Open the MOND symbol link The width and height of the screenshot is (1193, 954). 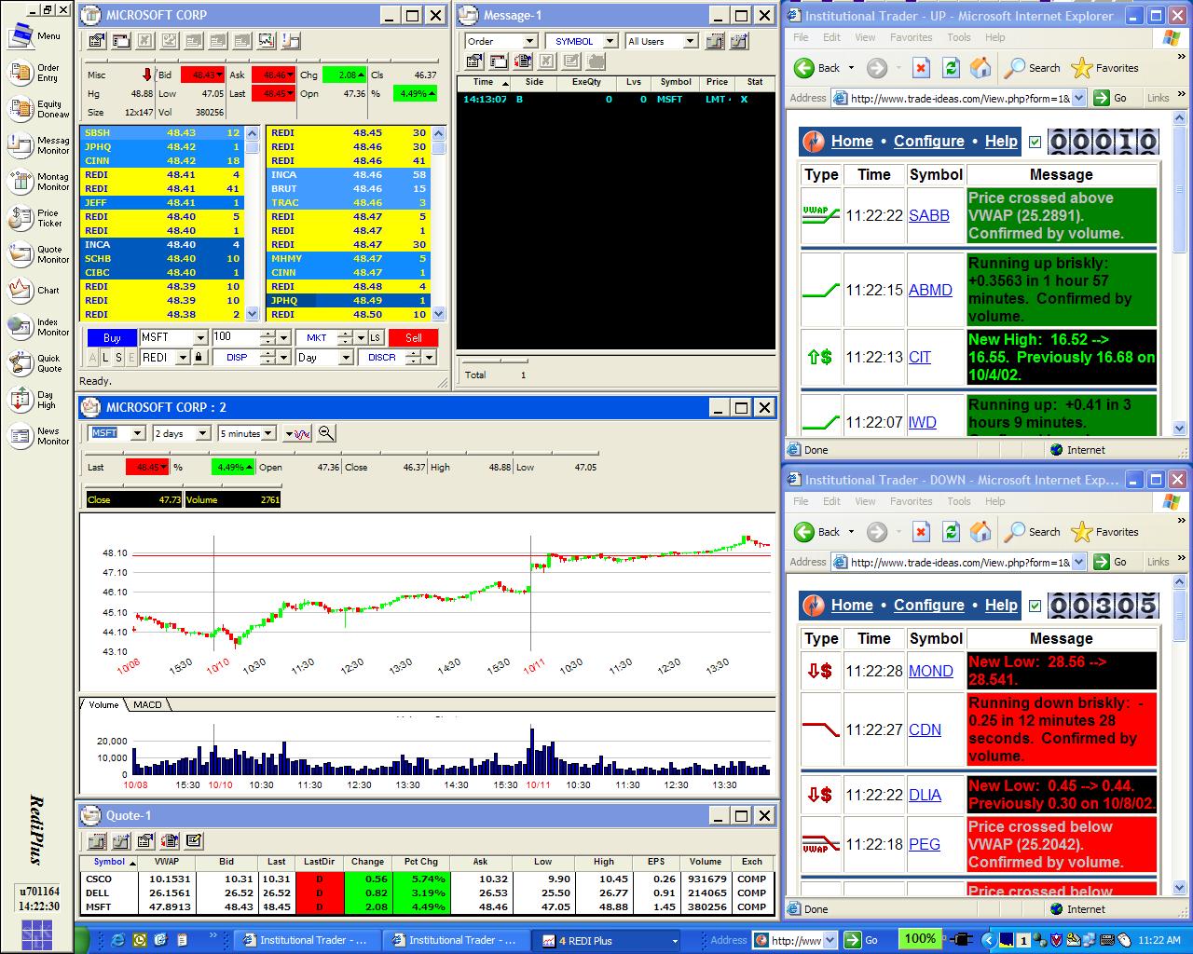(x=930, y=671)
